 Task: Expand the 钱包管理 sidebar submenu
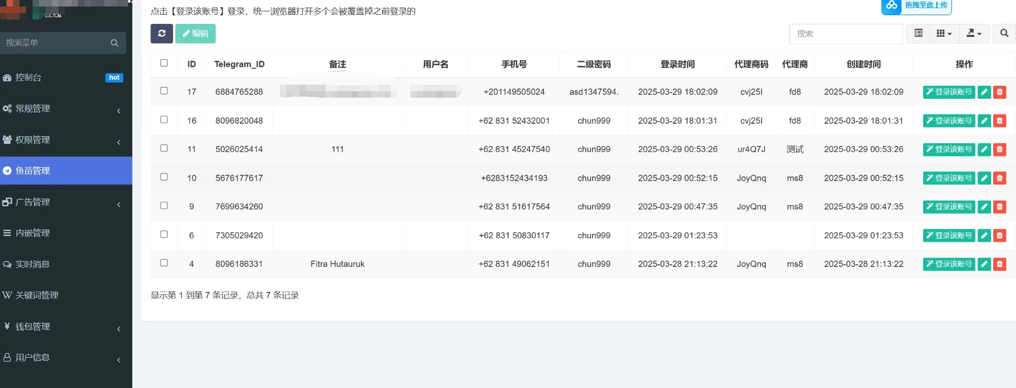(65, 327)
